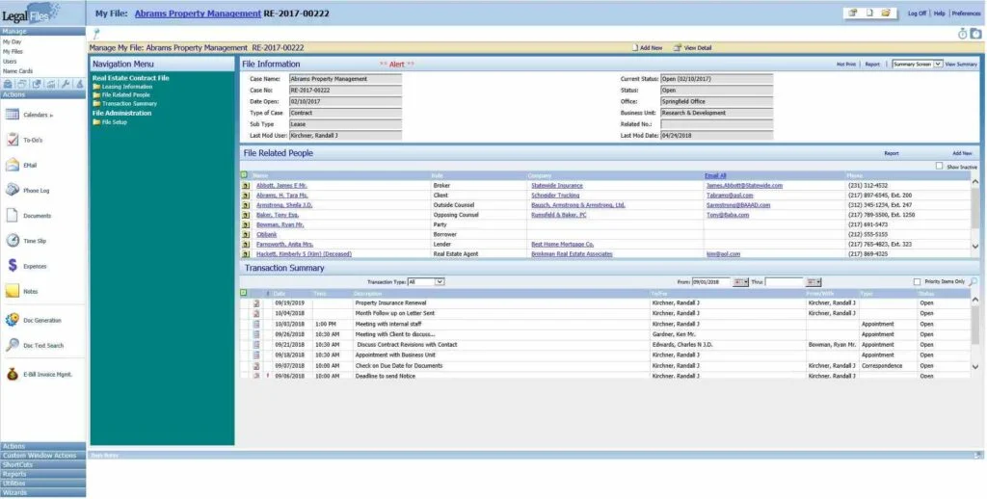987x499 pixels.
Task: Click the chart icon in the Manage toolbar
Action: (x=51, y=84)
